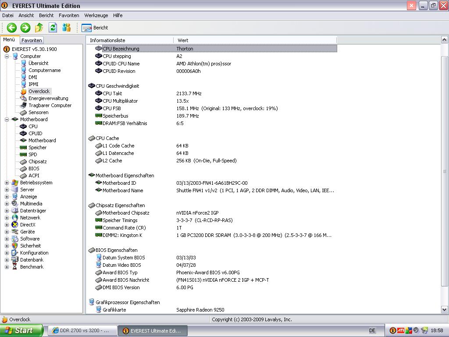Click the Wert column header
The width and height of the screenshot is (449, 337).
(x=255, y=40)
